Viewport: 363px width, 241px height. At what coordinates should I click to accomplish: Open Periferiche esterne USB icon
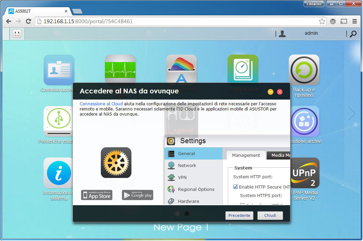point(58,121)
